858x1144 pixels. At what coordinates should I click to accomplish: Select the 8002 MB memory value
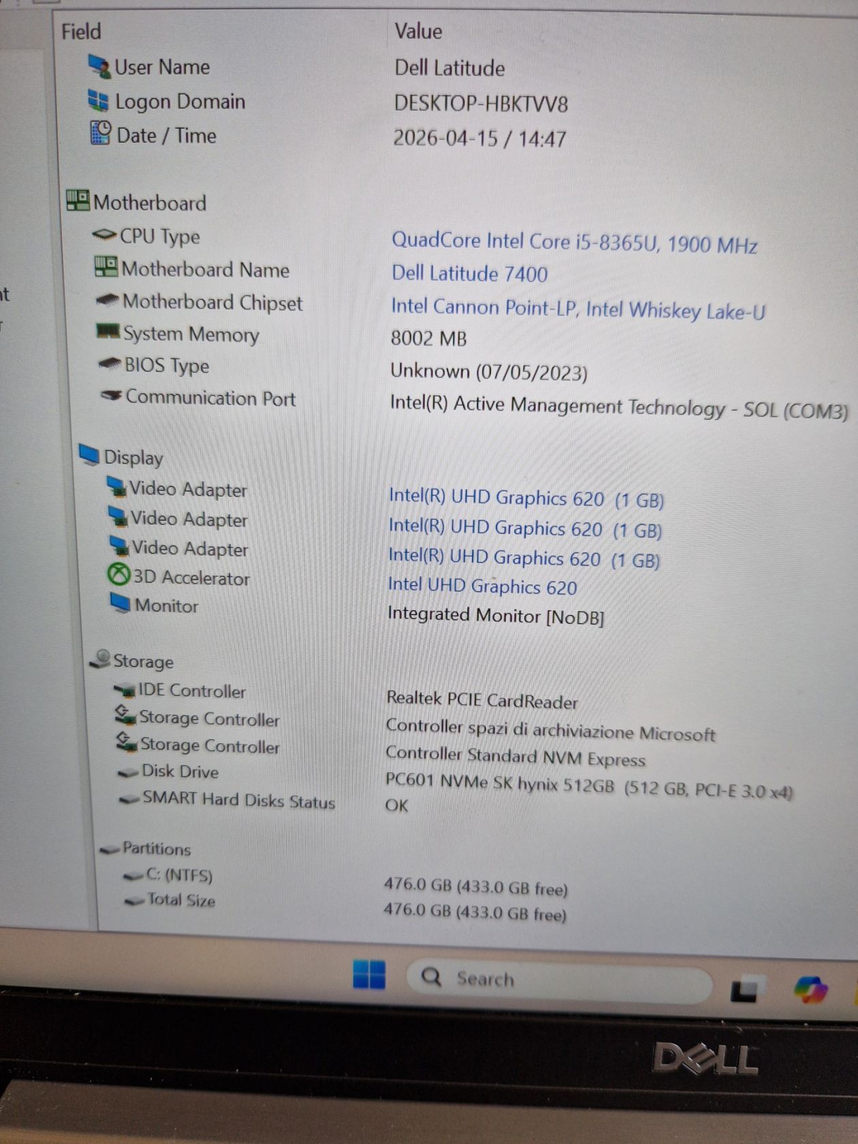pyautogui.click(x=428, y=338)
